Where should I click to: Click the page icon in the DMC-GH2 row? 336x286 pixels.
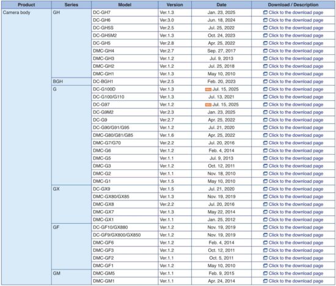tap(265, 66)
